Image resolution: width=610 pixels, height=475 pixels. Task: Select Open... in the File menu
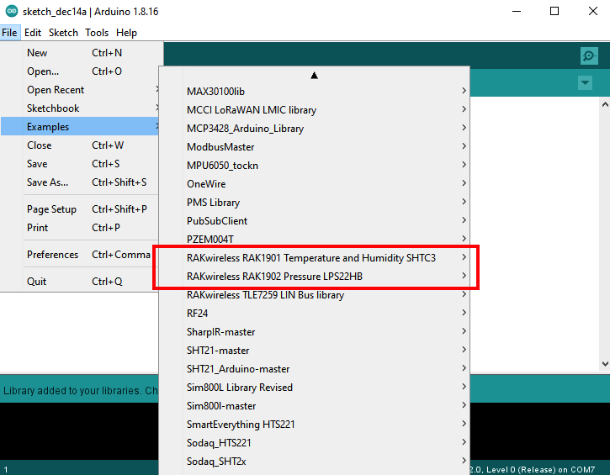pos(79,71)
